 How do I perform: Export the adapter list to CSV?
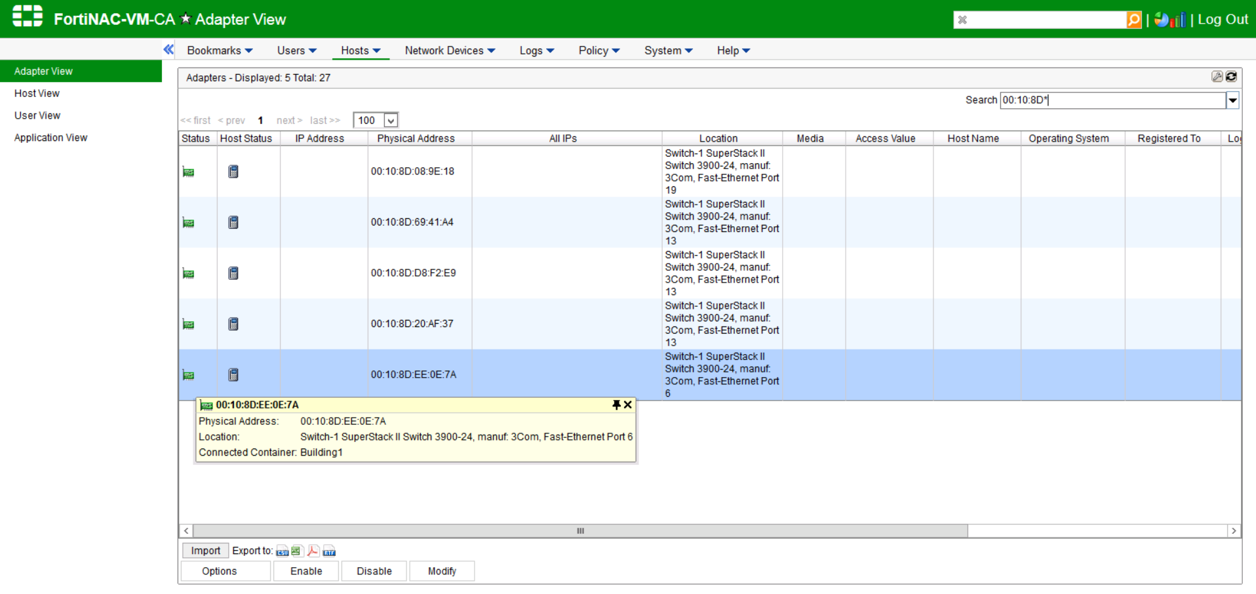(x=282, y=551)
